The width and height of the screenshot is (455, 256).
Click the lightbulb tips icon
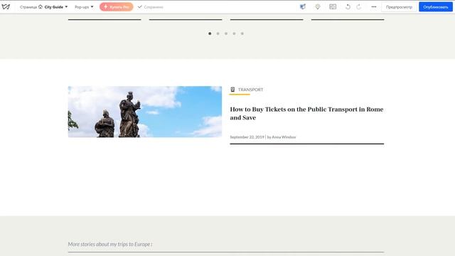(318, 6)
